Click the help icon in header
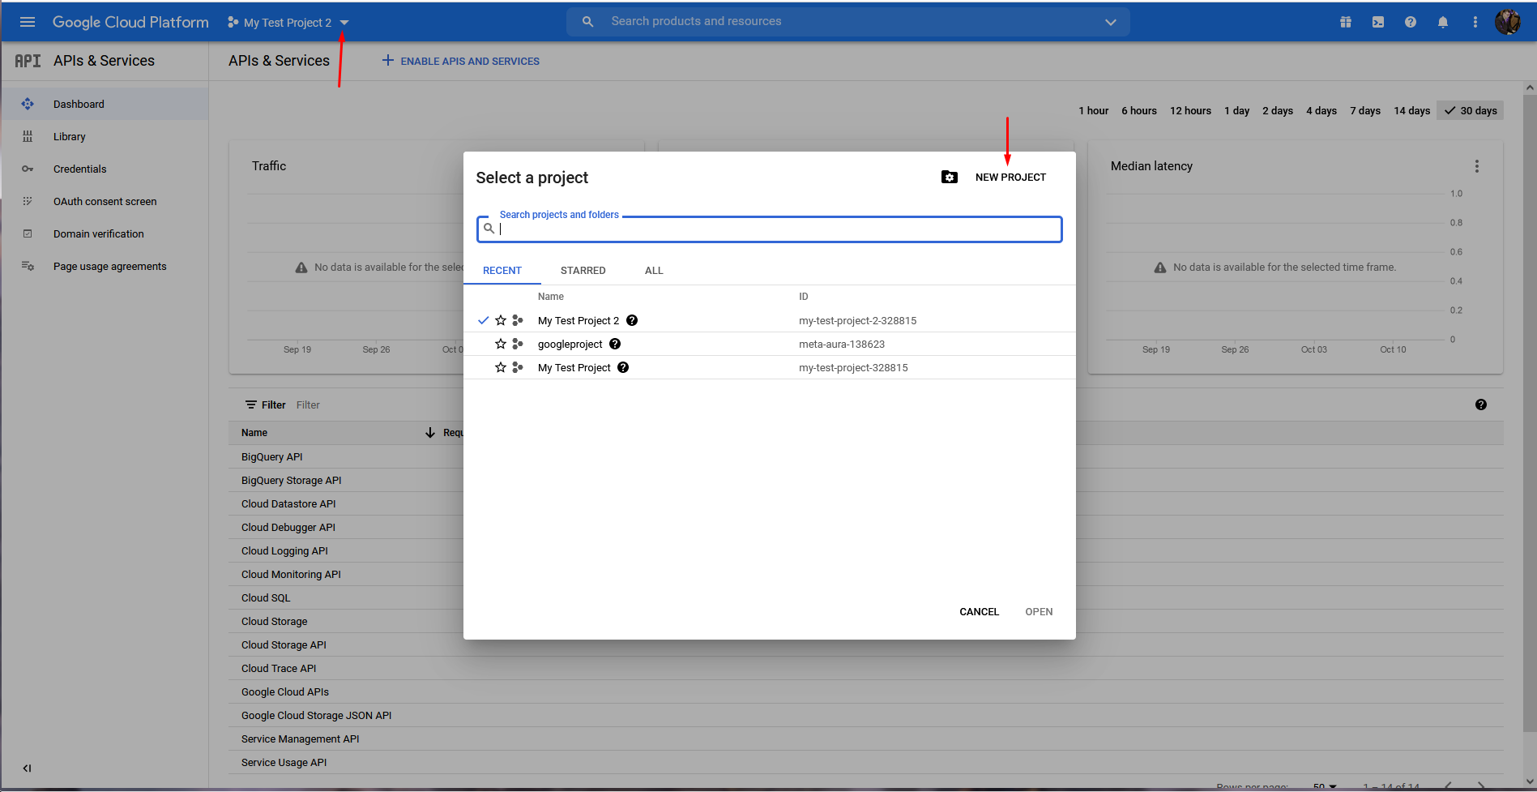The image size is (1537, 792). [x=1410, y=22]
